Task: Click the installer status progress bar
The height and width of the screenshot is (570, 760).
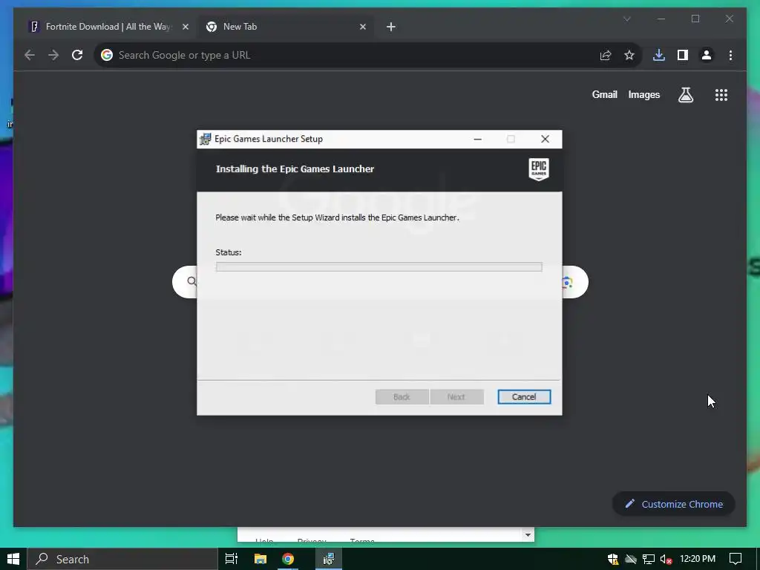Action: [379, 266]
